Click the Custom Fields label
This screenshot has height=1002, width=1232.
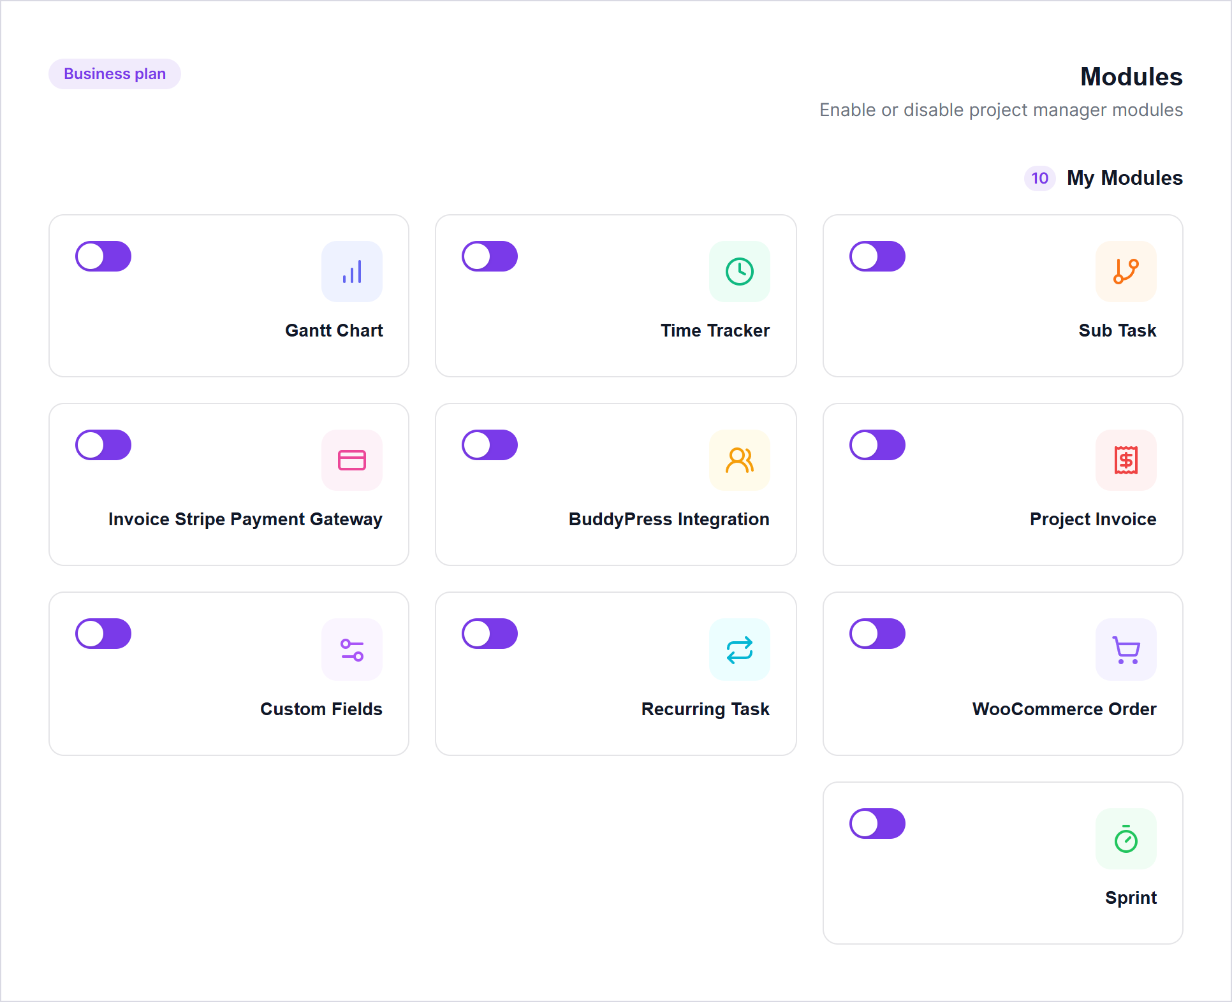point(321,709)
